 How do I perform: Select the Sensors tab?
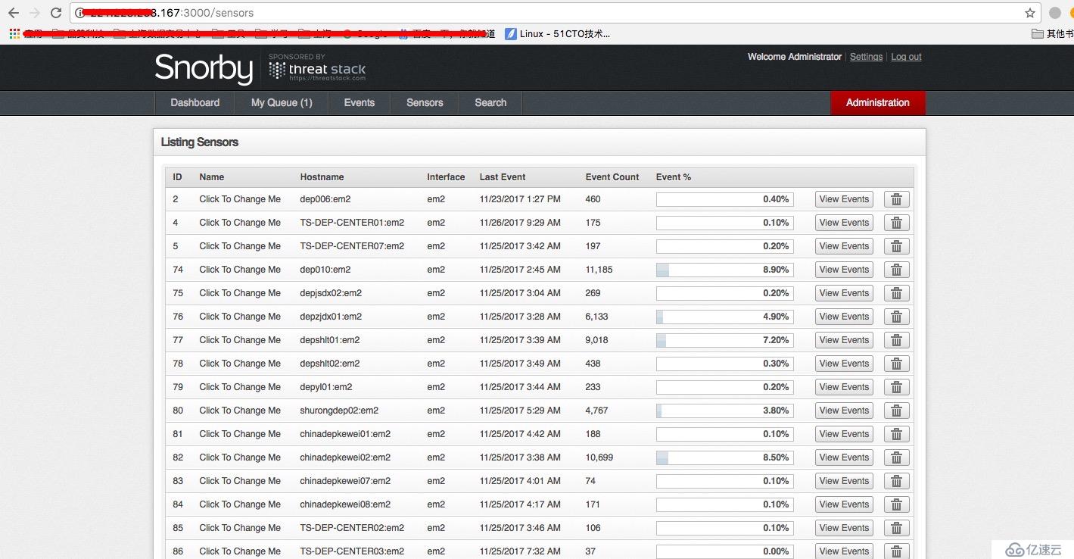[425, 103]
